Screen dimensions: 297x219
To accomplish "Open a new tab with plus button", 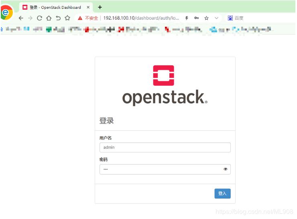I will coord(100,7).
